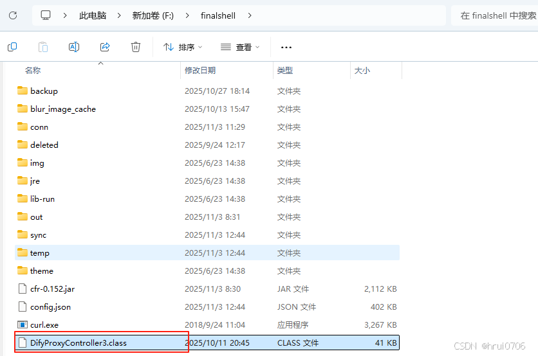Click the curl.exe application icon

click(23, 325)
